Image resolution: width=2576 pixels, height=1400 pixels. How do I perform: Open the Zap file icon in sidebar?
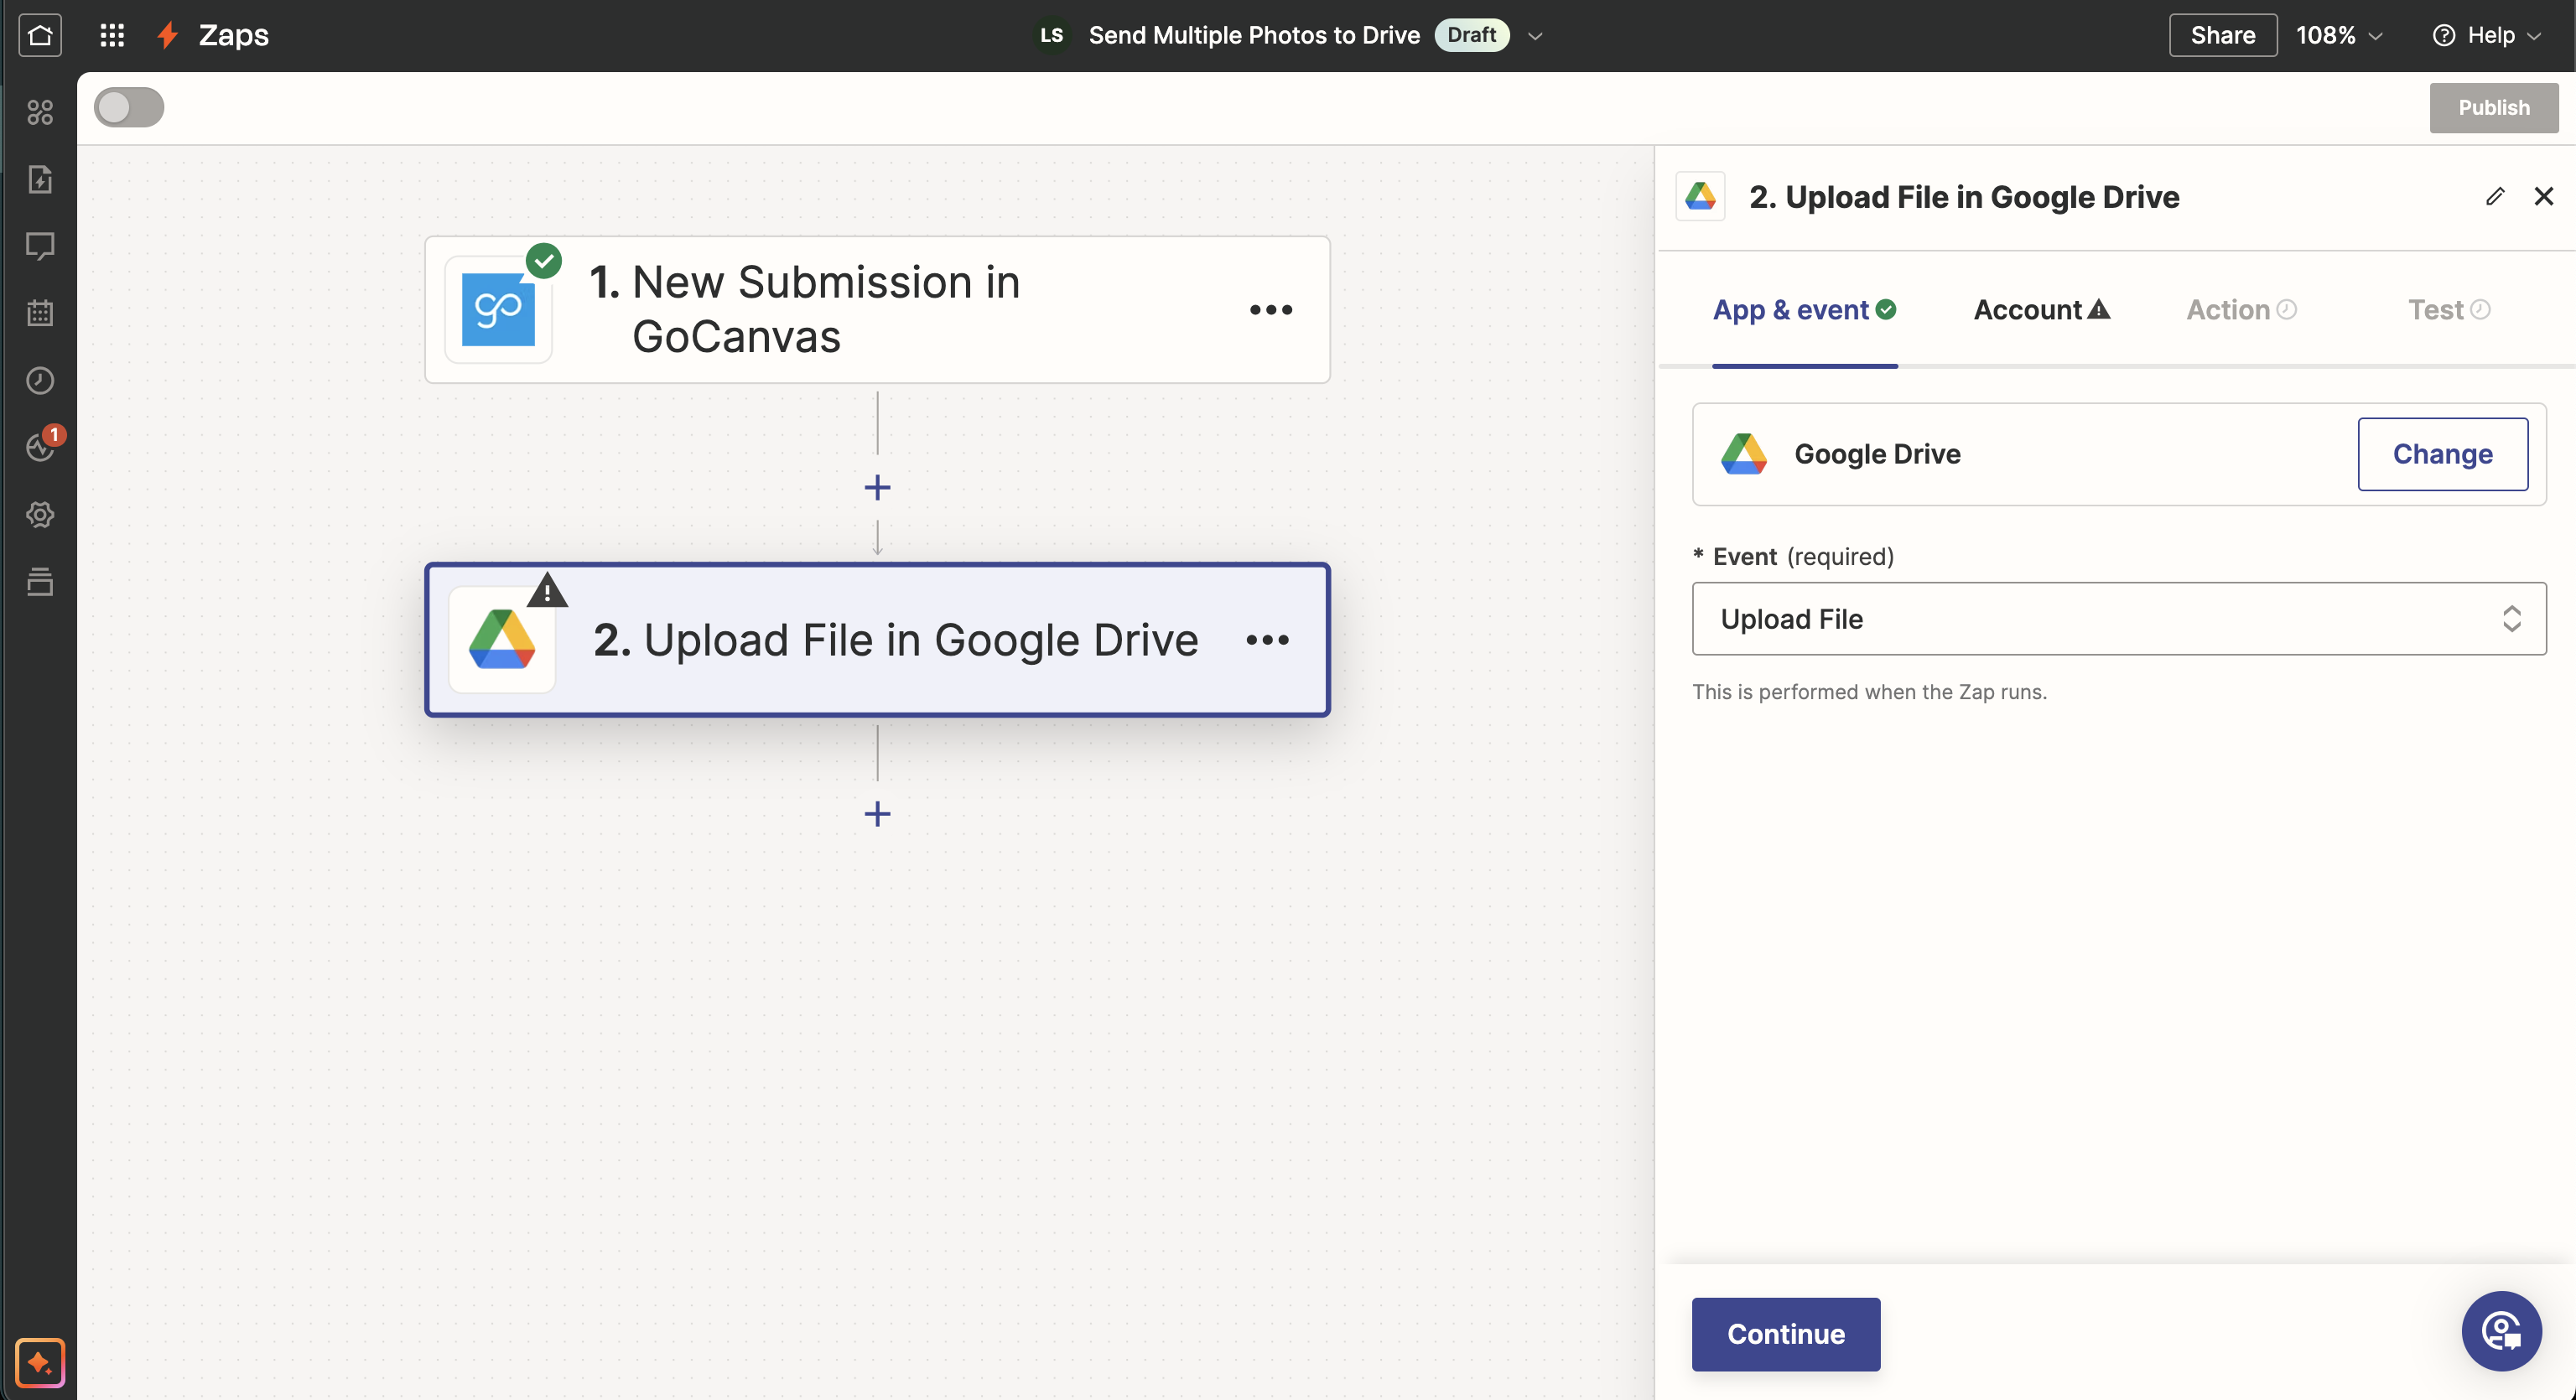point(40,179)
